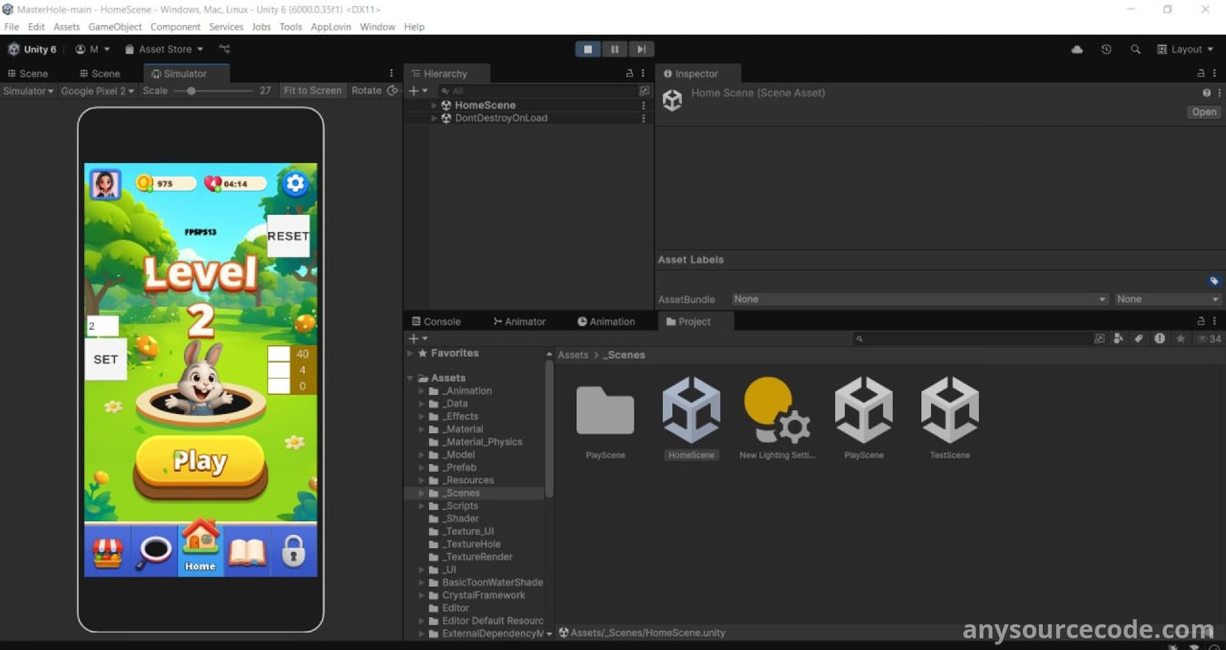Screen dimensions: 1226x650
Task: Open search-in-window icon in Project panel
Action: (1100, 339)
